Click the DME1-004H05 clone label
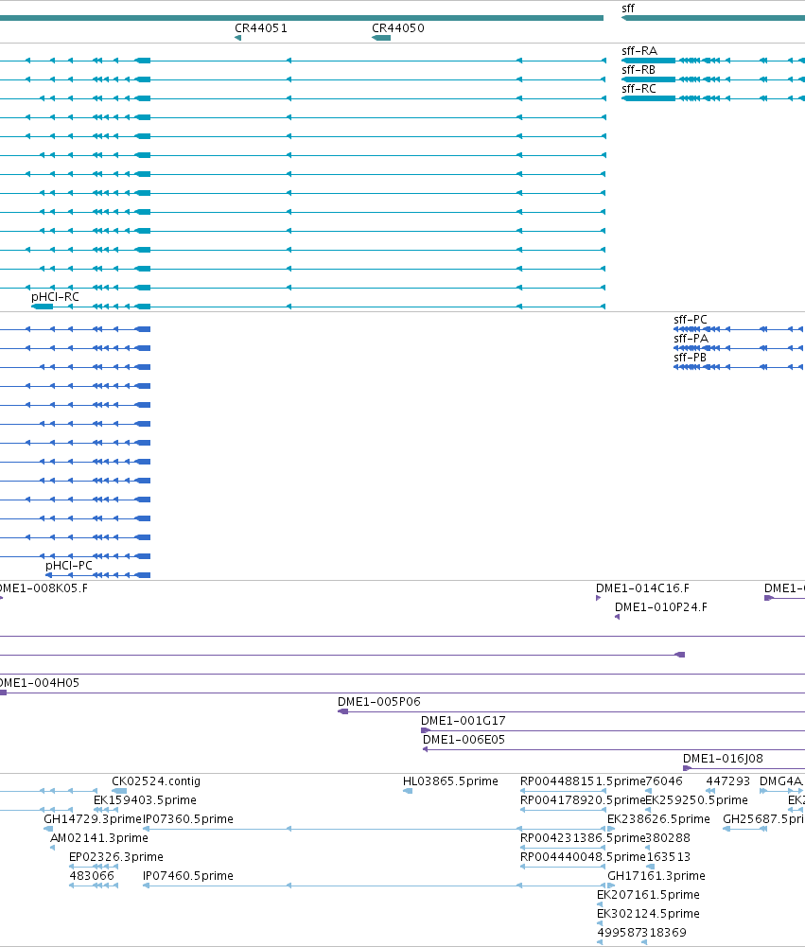 39,683
